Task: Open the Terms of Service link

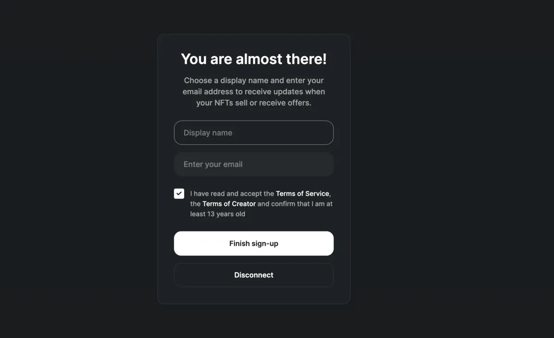Action: [x=302, y=194]
